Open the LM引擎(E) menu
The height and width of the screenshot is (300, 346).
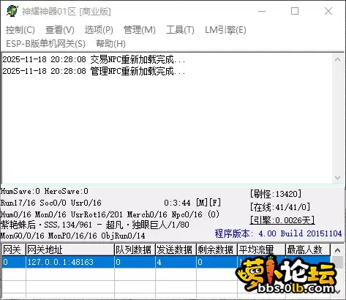(225, 30)
